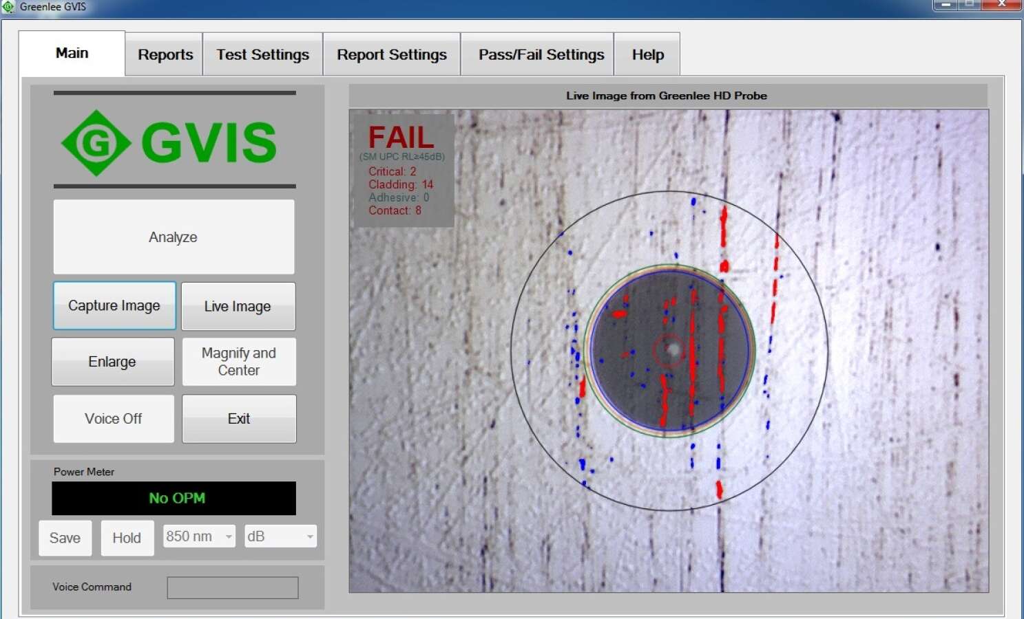This screenshot has width=1024, height=619.
Task: Save the power meter reading
Action: [65, 538]
